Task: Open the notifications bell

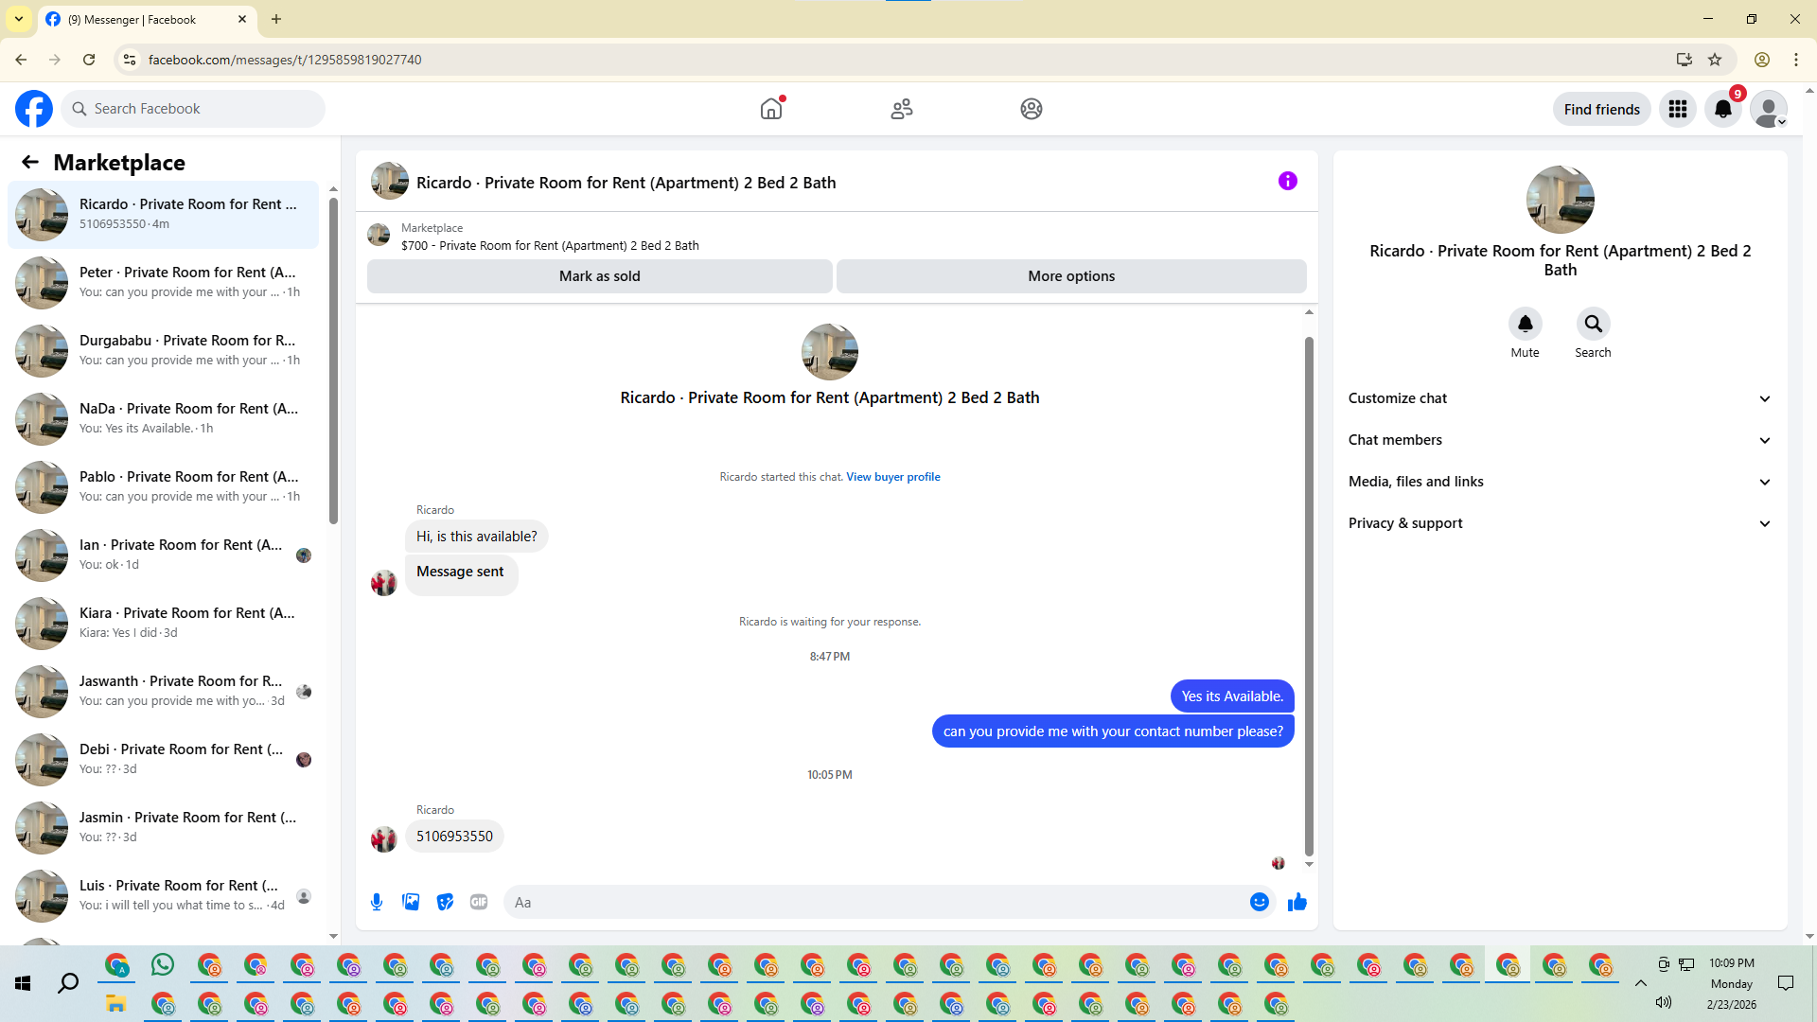Action: click(x=1723, y=109)
